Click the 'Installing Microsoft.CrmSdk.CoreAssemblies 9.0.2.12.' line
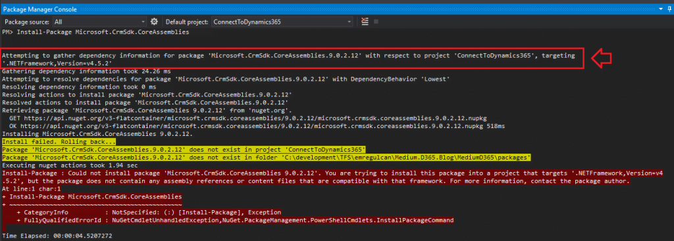Viewport: 674px width, 241px height. (x=97, y=134)
